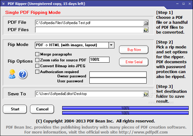
Task: Focus the PDF File path field
Action: (x=89, y=23)
